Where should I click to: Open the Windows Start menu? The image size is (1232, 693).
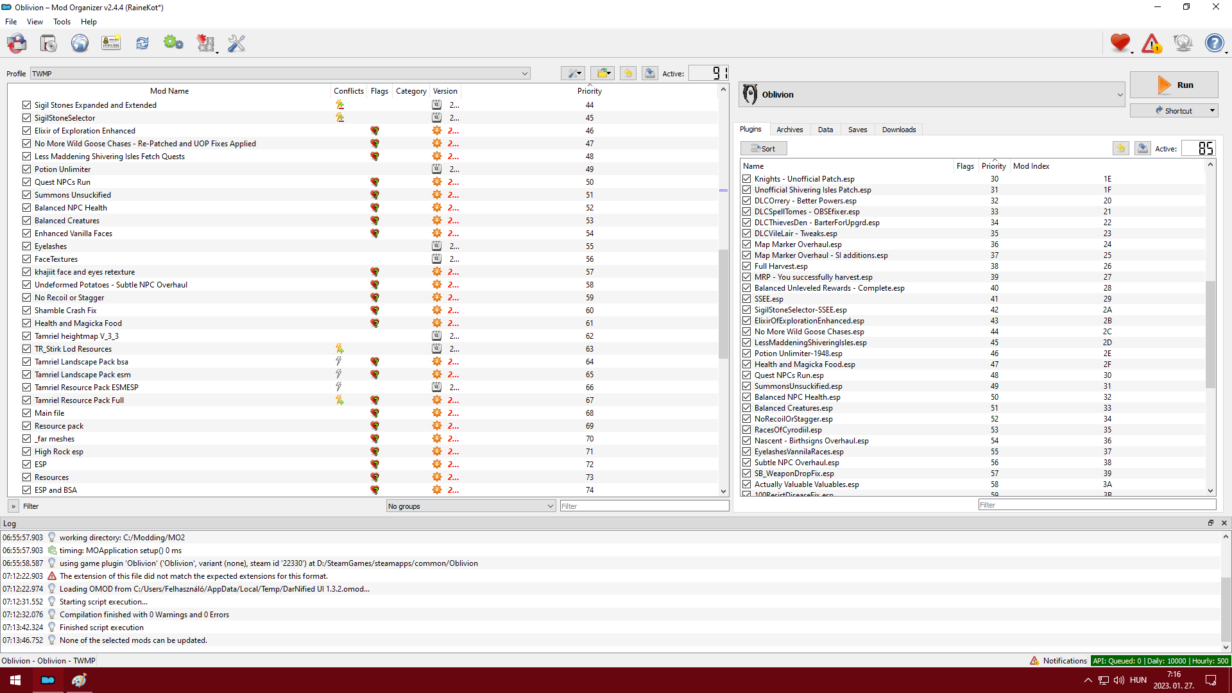pyautogui.click(x=15, y=680)
